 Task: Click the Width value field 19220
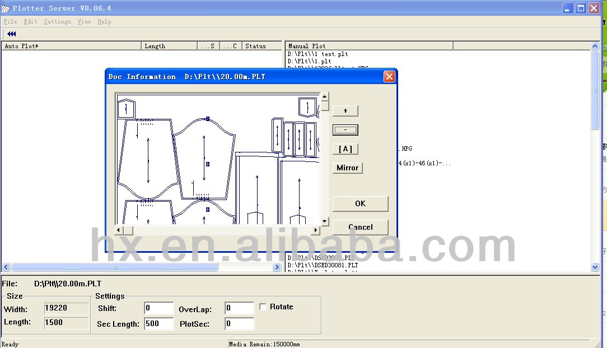click(x=66, y=308)
